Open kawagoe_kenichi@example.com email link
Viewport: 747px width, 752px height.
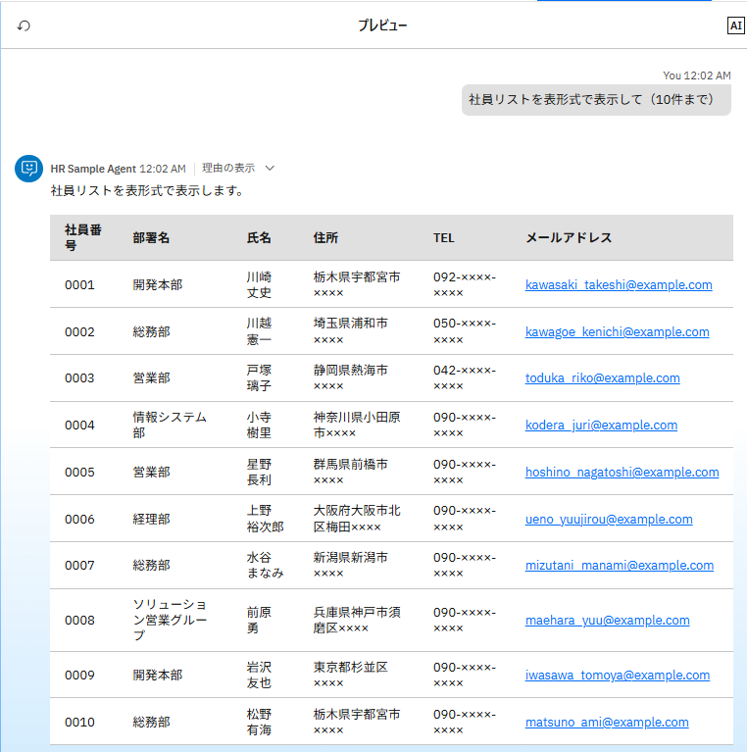[617, 332]
